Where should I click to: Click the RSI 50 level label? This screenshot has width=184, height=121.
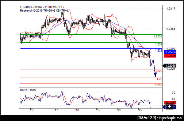click(x=174, y=99)
